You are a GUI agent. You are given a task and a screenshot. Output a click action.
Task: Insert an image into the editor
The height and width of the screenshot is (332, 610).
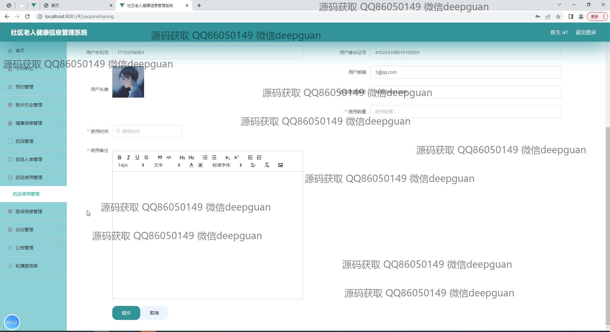(x=280, y=165)
